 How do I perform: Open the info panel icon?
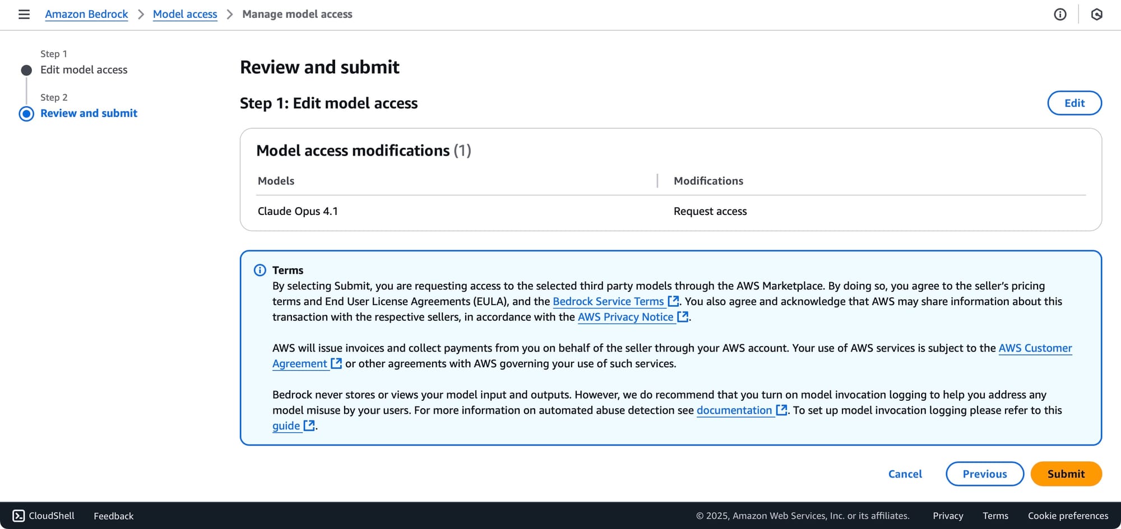[x=1060, y=14]
